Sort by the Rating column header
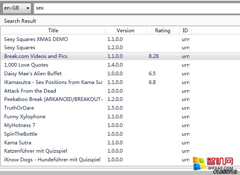240x175 pixels. [163, 31]
